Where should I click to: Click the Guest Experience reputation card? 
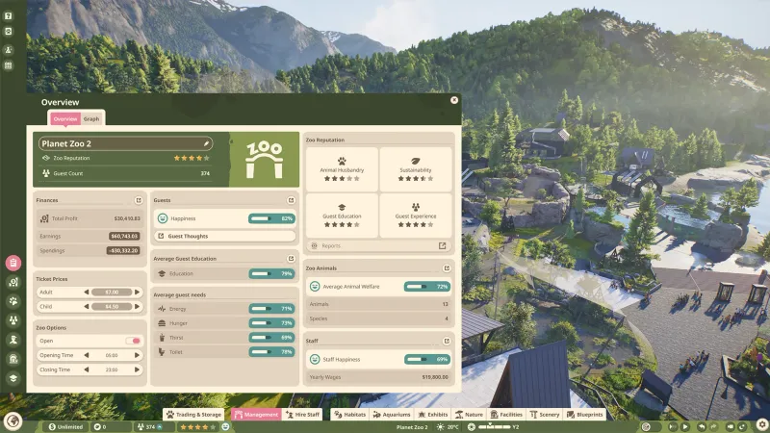416,216
